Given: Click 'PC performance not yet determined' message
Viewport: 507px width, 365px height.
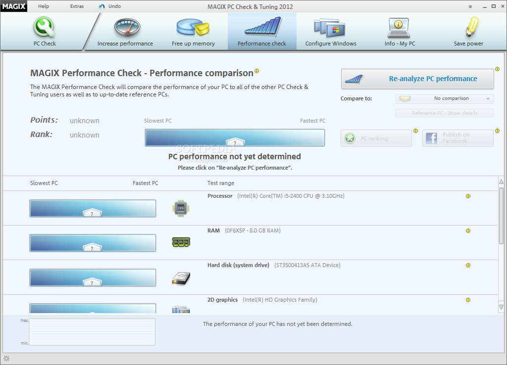Looking at the screenshot, I should 234,156.
